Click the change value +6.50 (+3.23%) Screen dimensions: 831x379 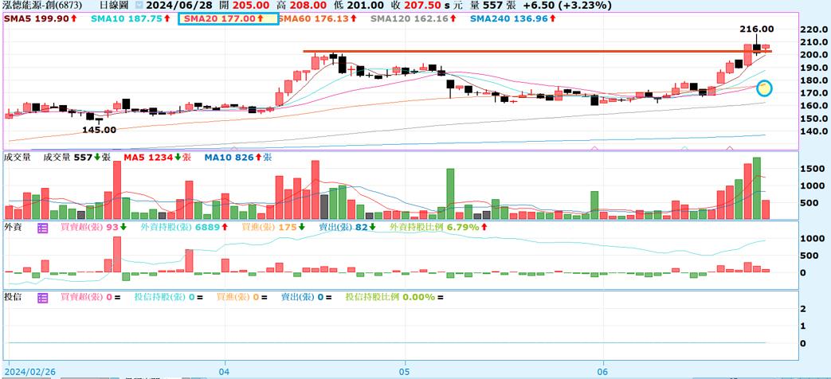[566, 6]
